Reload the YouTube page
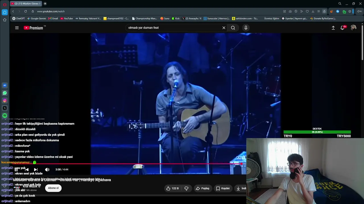This screenshot has height=204, width=364. pyautogui.click(x=26, y=11)
